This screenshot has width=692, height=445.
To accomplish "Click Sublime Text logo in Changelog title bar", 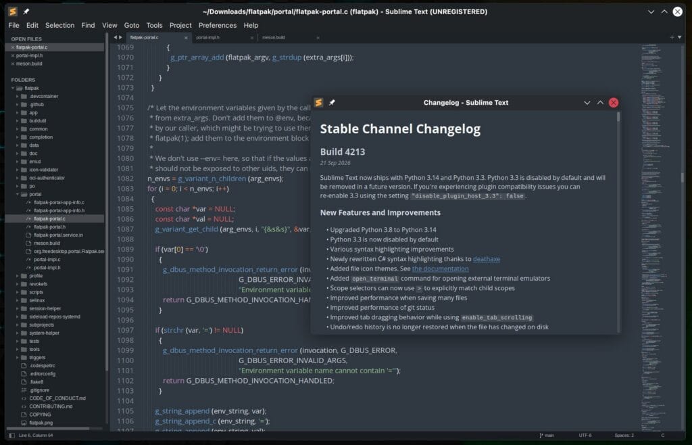I will [319, 102].
